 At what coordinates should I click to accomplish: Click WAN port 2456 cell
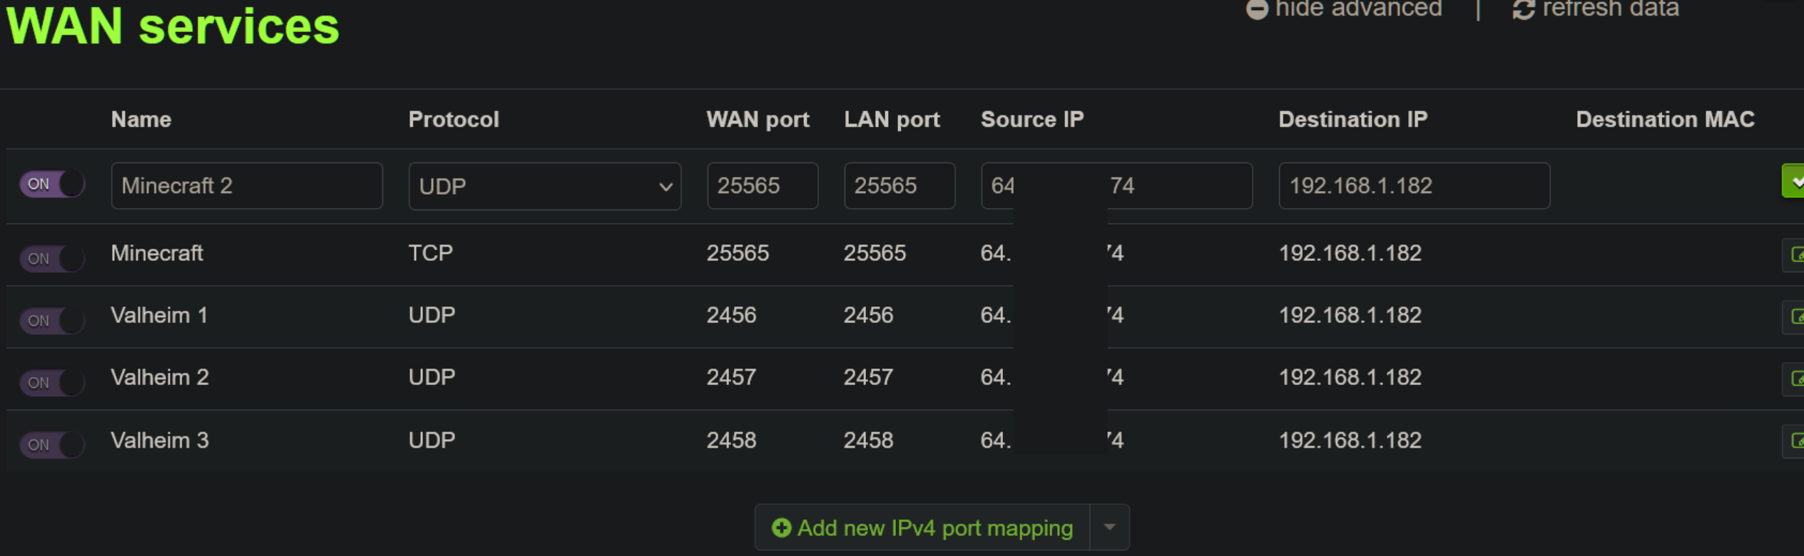point(731,315)
